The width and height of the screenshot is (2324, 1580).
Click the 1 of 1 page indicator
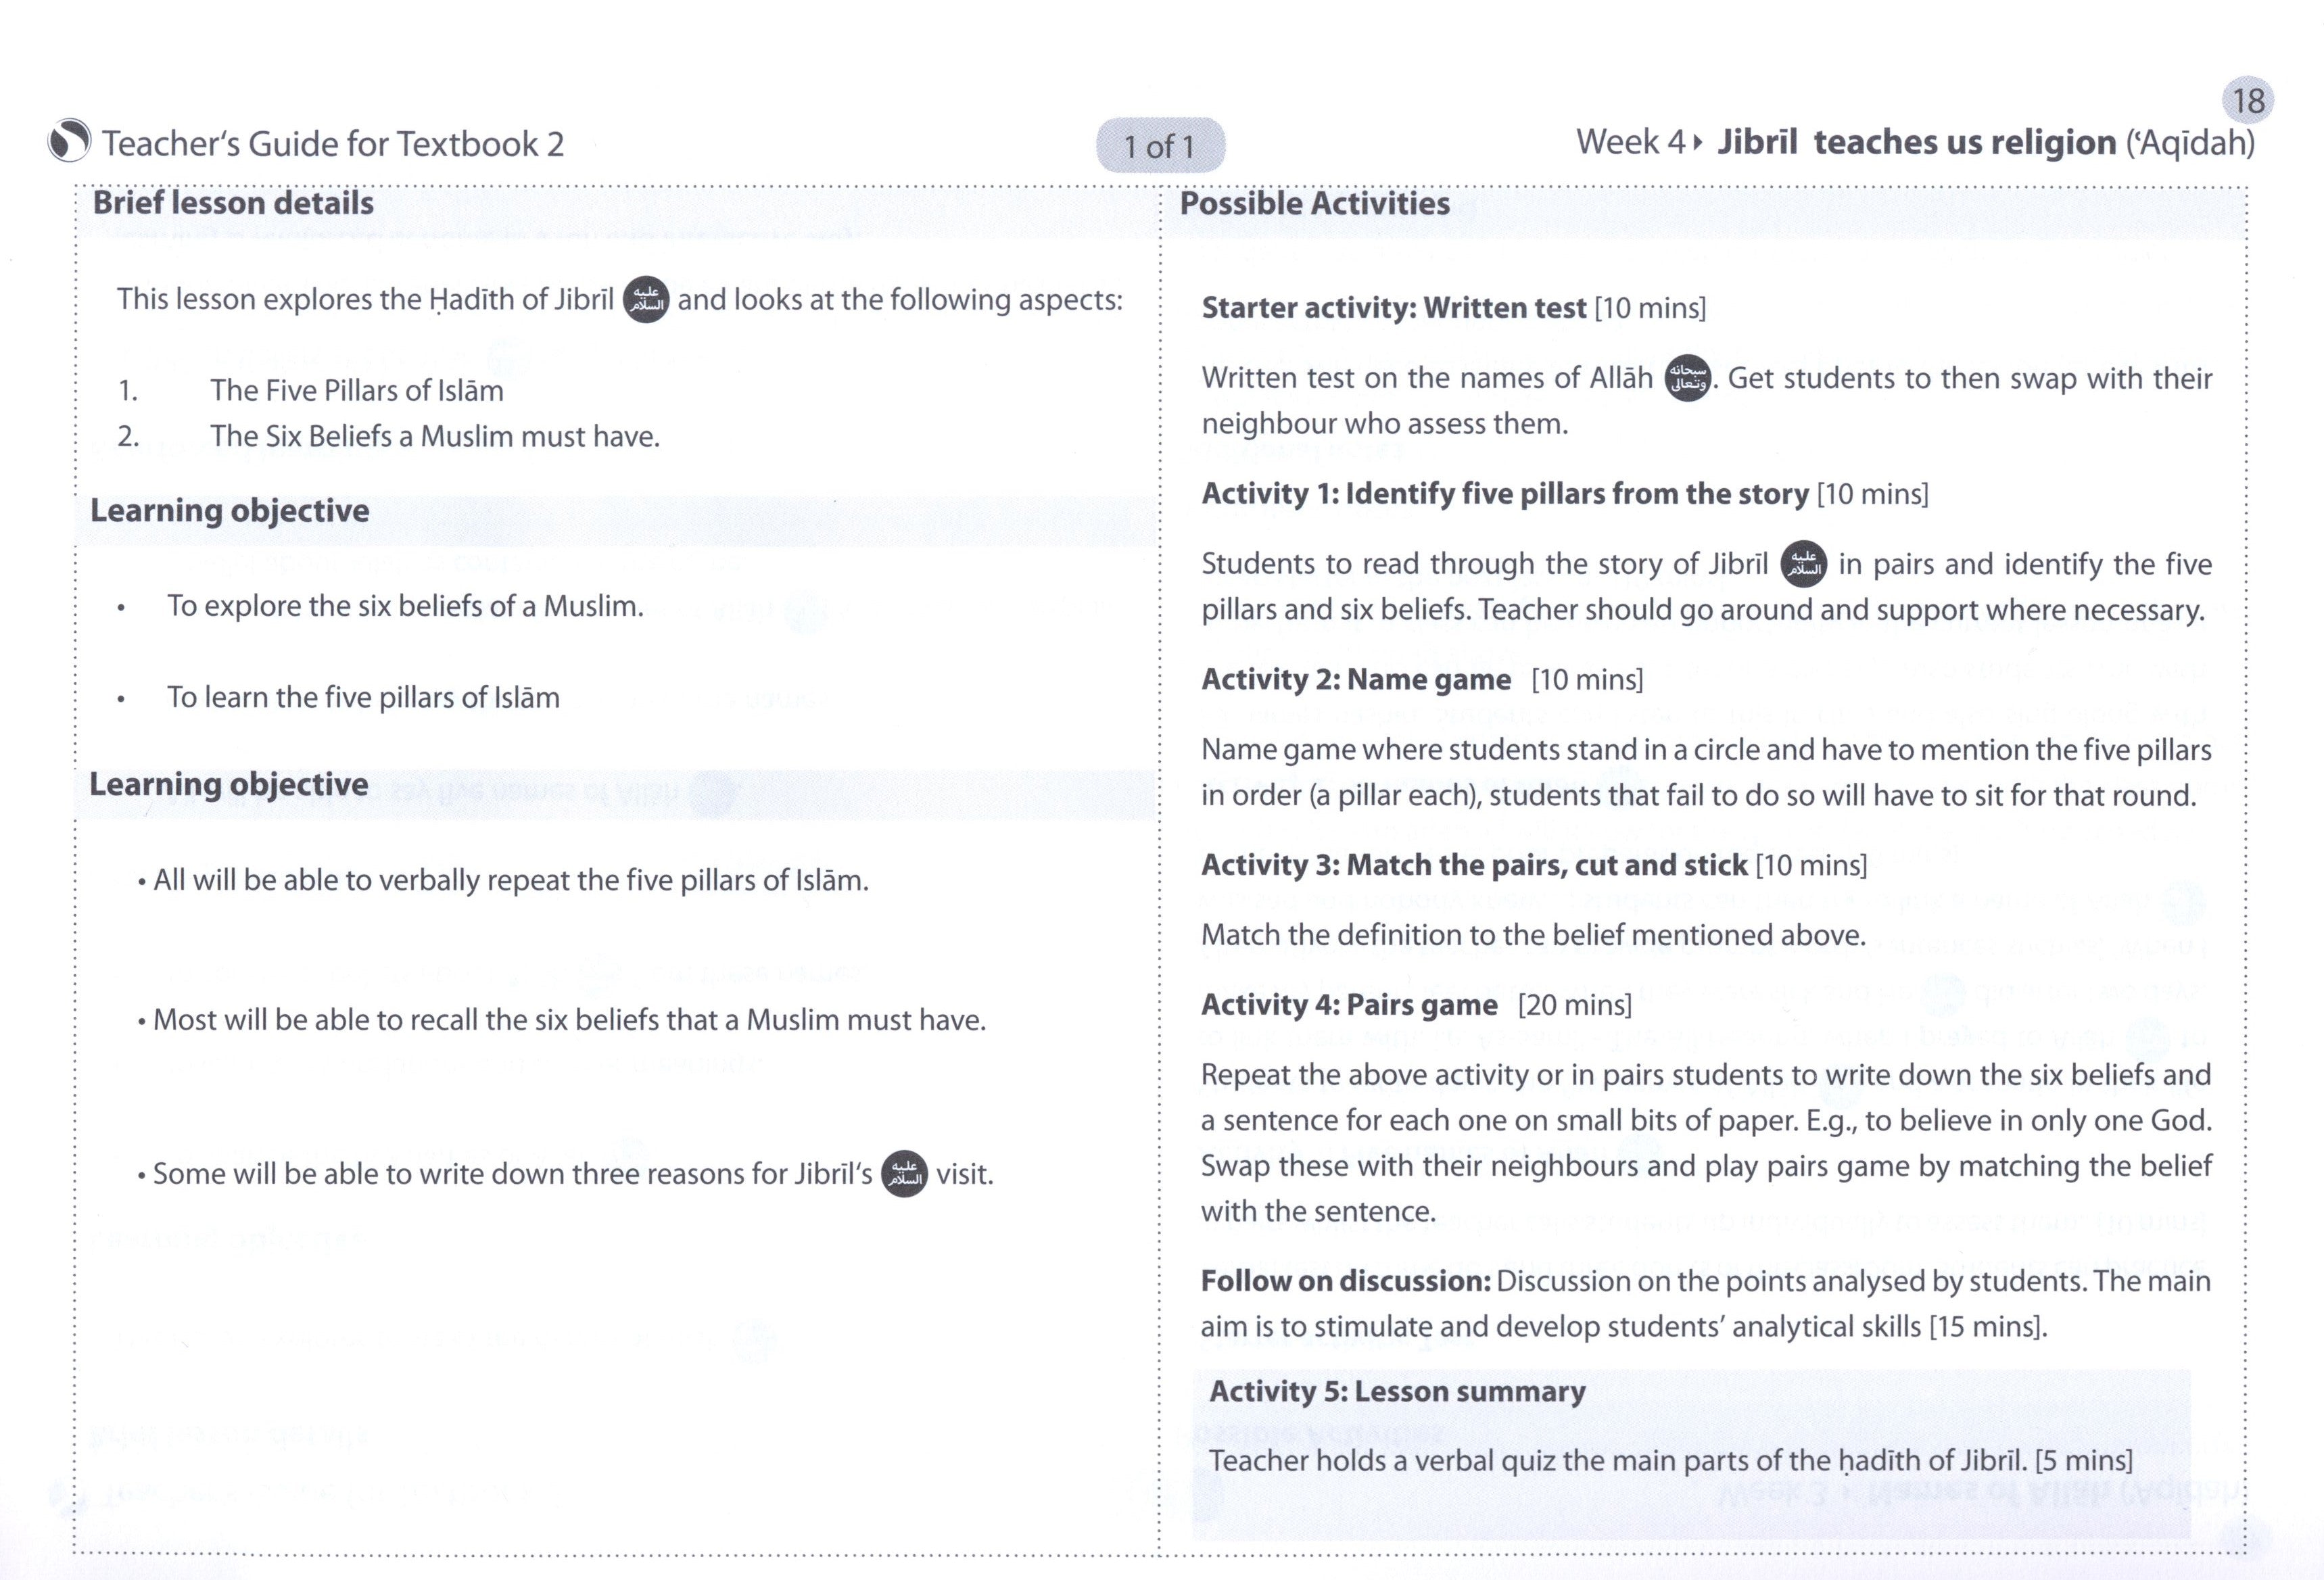point(1160,146)
